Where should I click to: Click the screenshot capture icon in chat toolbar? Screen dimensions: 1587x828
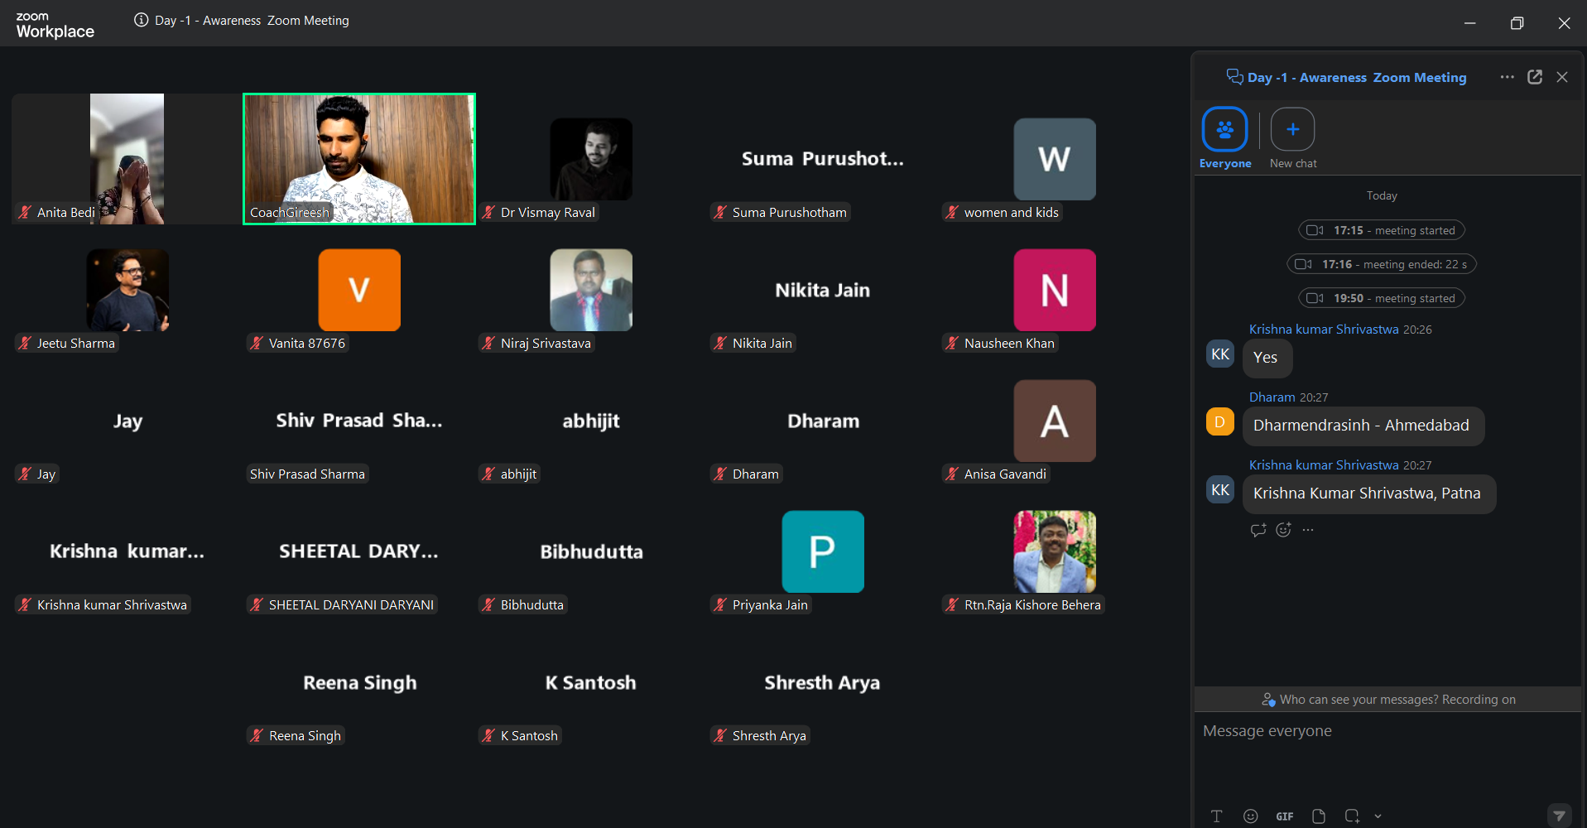pos(1352,816)
